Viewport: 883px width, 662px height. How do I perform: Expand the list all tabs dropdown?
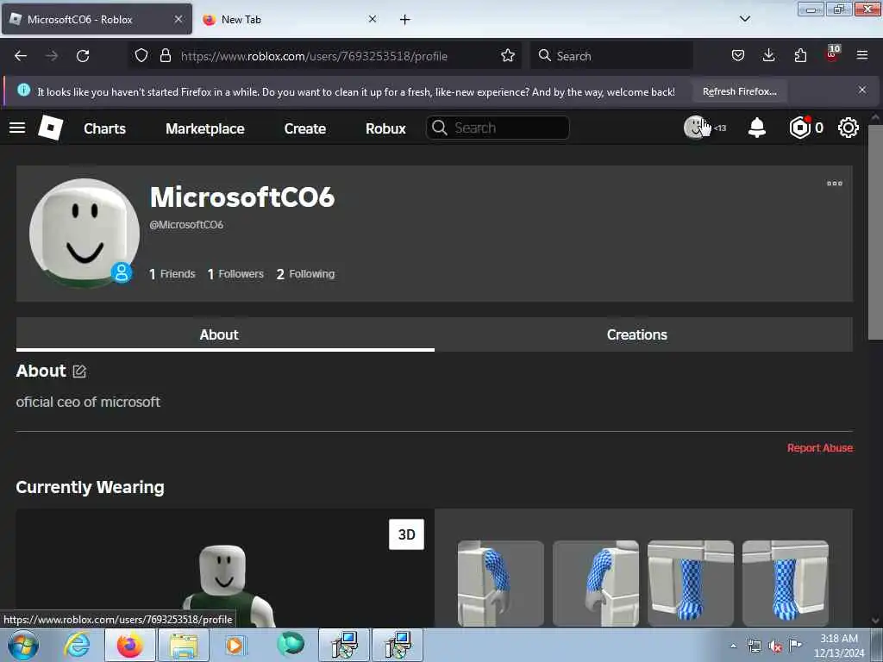coord(744,19)
